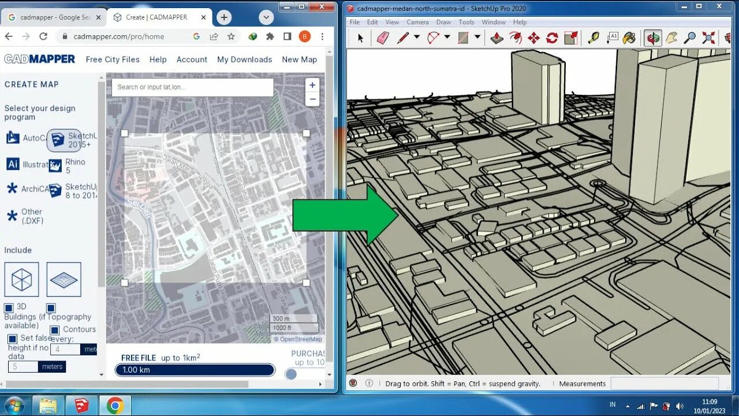
Task: Open a new Chrome tab
Action: pos(223,17)
